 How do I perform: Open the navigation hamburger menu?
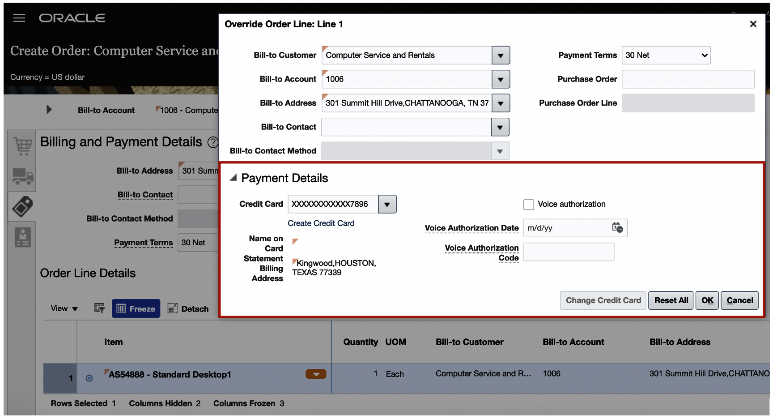point(19,18)
